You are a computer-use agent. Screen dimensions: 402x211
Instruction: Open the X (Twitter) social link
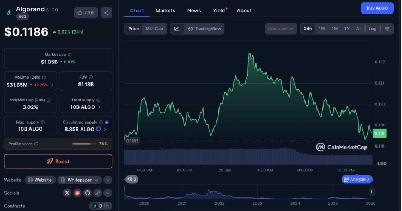click(67, 193)
